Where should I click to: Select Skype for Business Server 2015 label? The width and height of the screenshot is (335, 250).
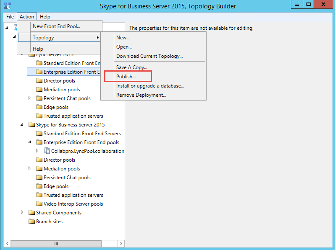tap(70, 125)
